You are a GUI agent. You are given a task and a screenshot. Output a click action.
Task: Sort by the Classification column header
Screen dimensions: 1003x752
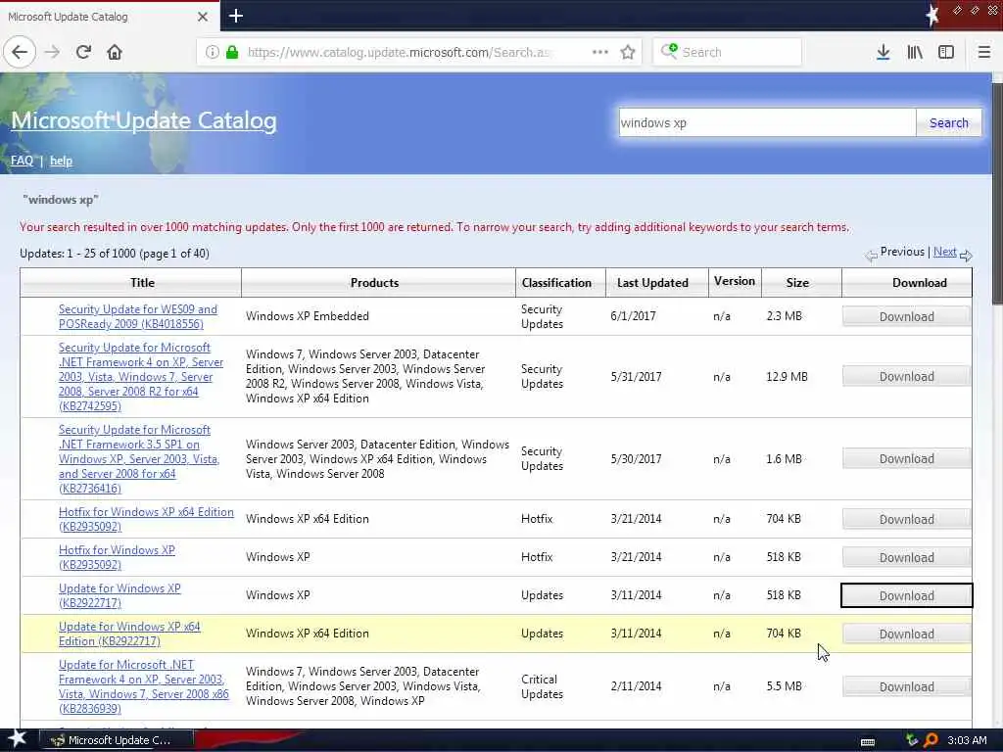(x=556, y=283)
